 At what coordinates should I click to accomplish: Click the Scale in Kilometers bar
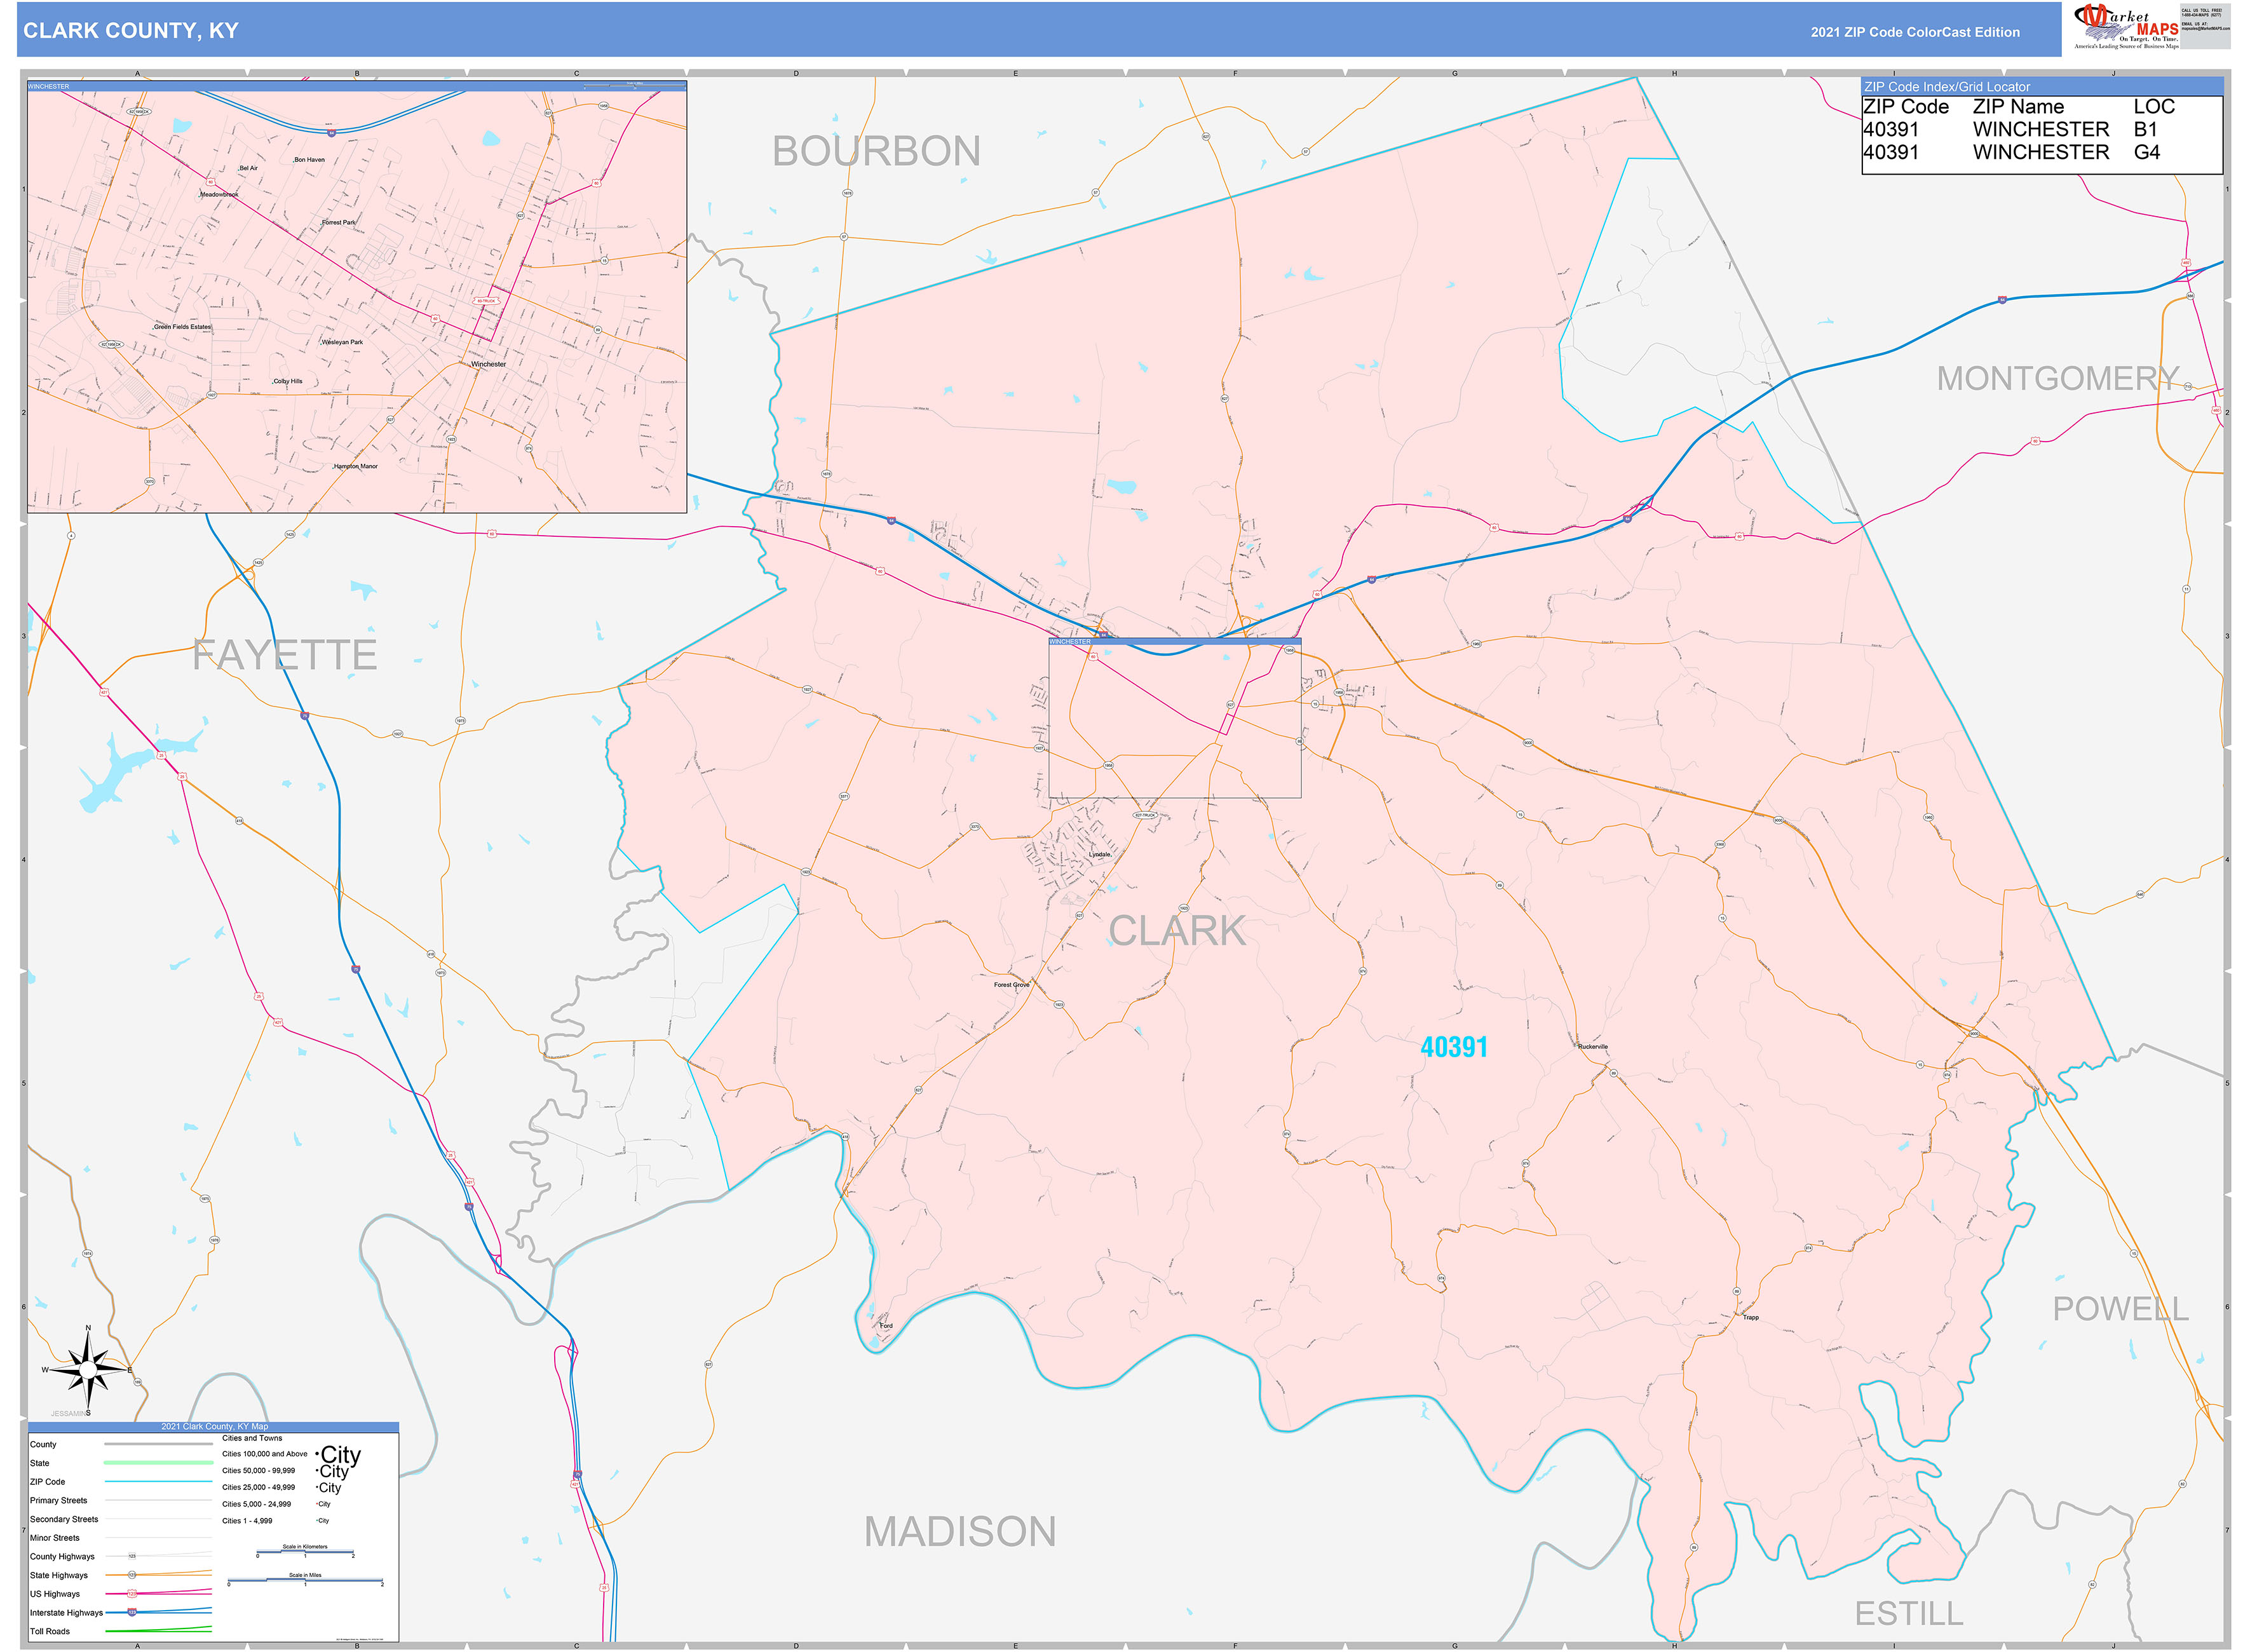tap(305, 1551)
